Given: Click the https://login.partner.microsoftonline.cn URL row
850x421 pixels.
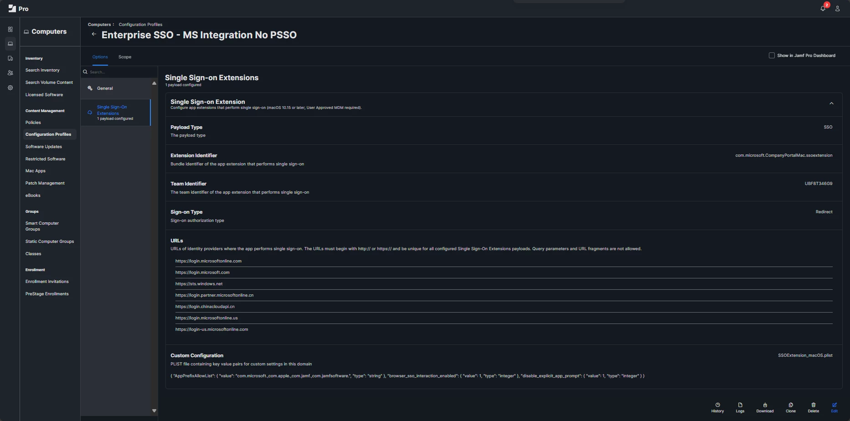Looking at the screenshot, I should pos(504,295).
